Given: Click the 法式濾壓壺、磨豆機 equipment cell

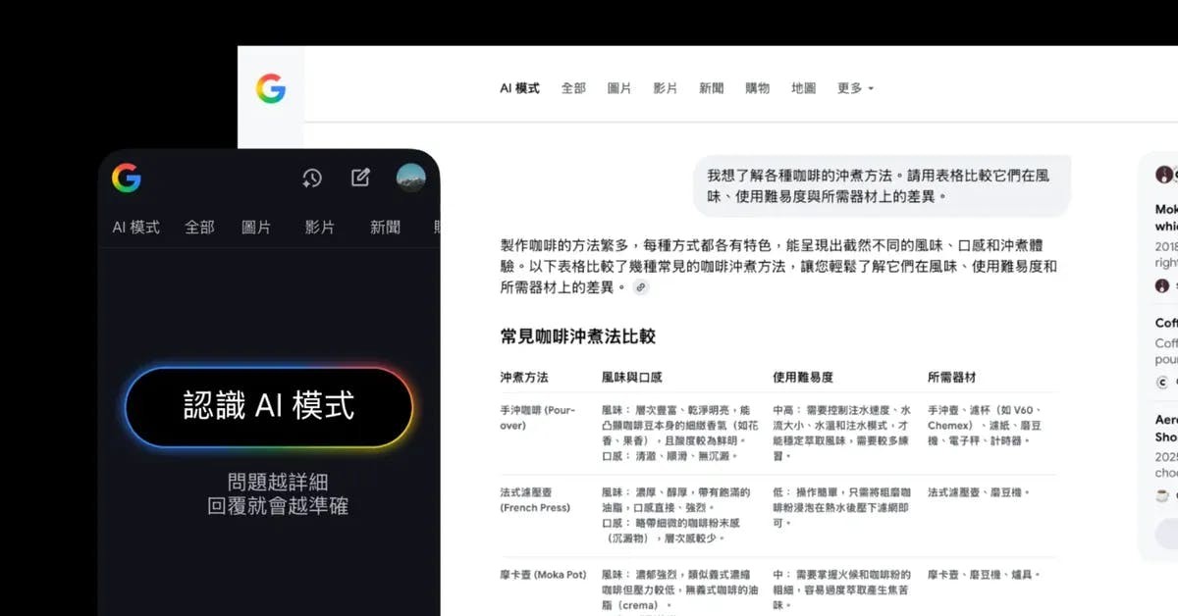Looking at the screenshot, I should tap(979, 492).
